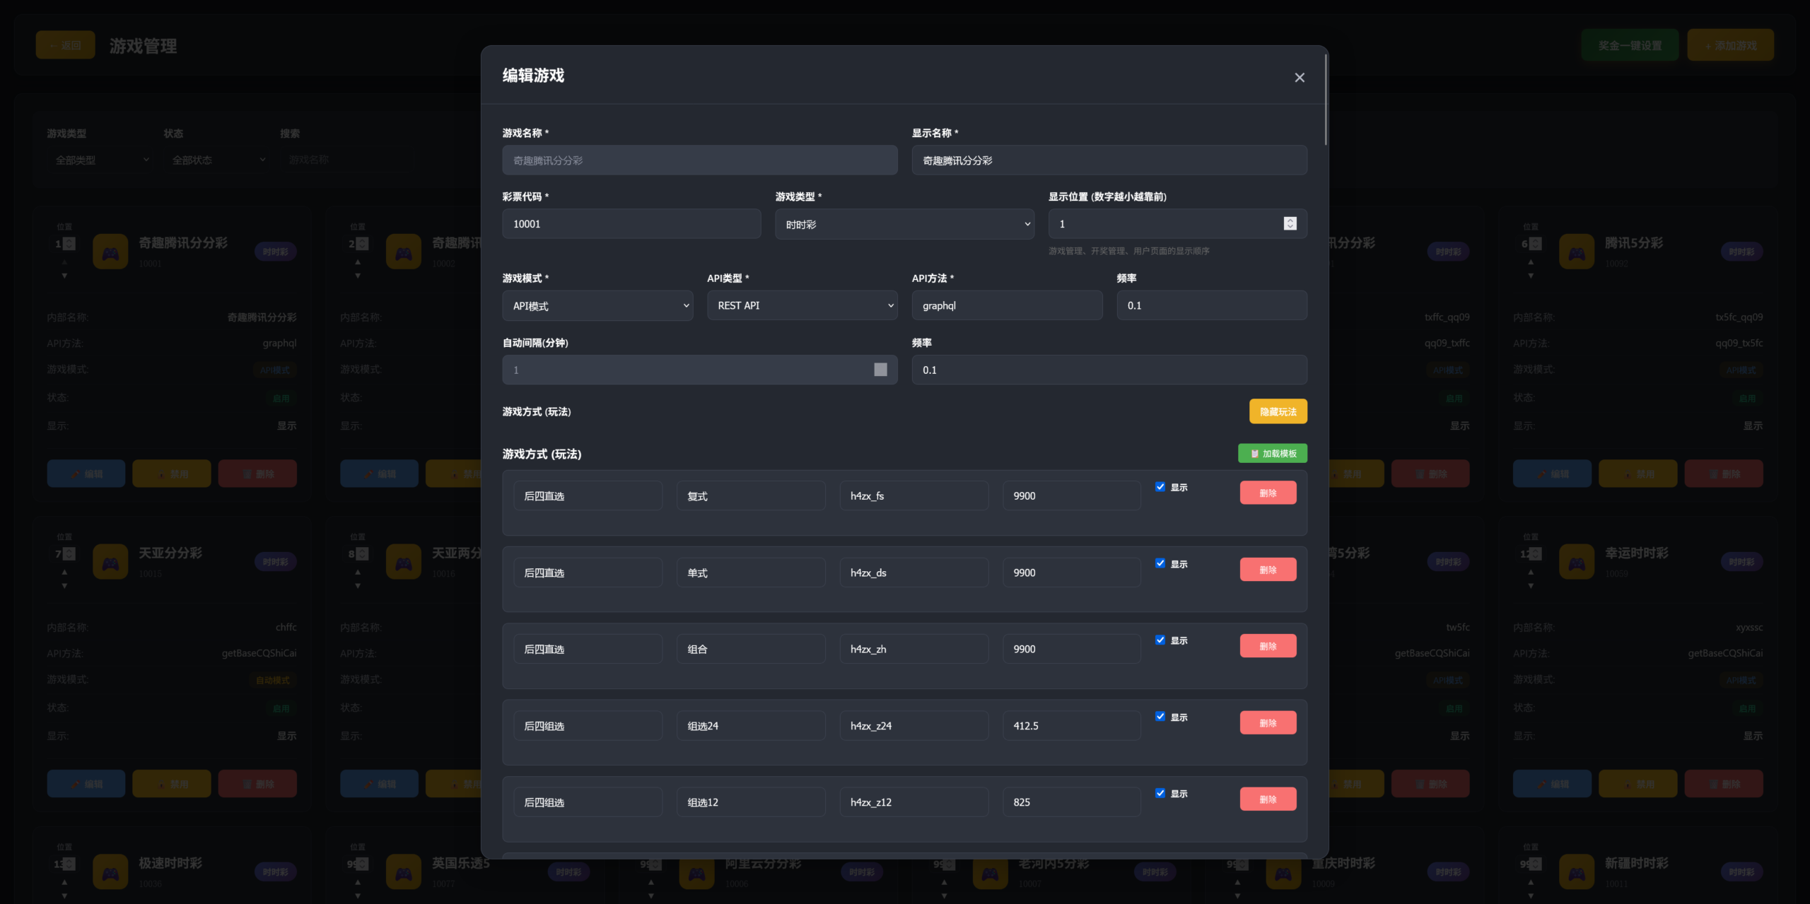
Task: Click the 幸运时时彩 game controller icon
Action: click(x=1577, y=561)
